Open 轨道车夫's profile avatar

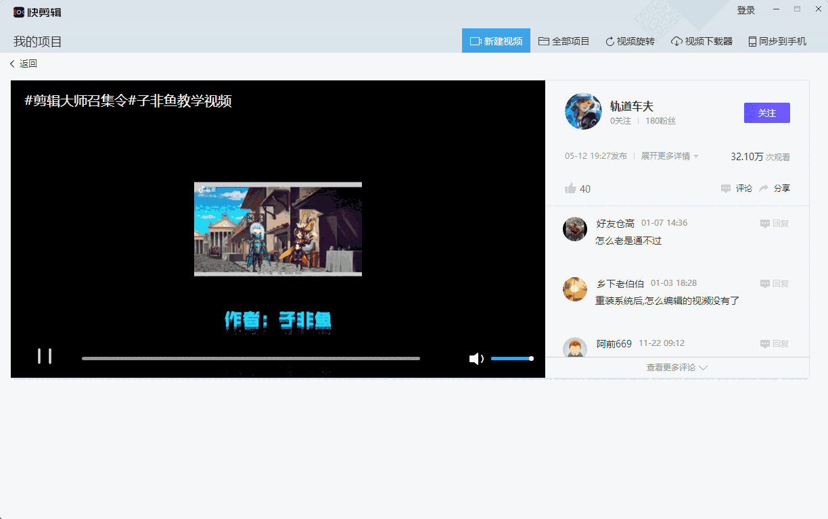click(583, 111)
